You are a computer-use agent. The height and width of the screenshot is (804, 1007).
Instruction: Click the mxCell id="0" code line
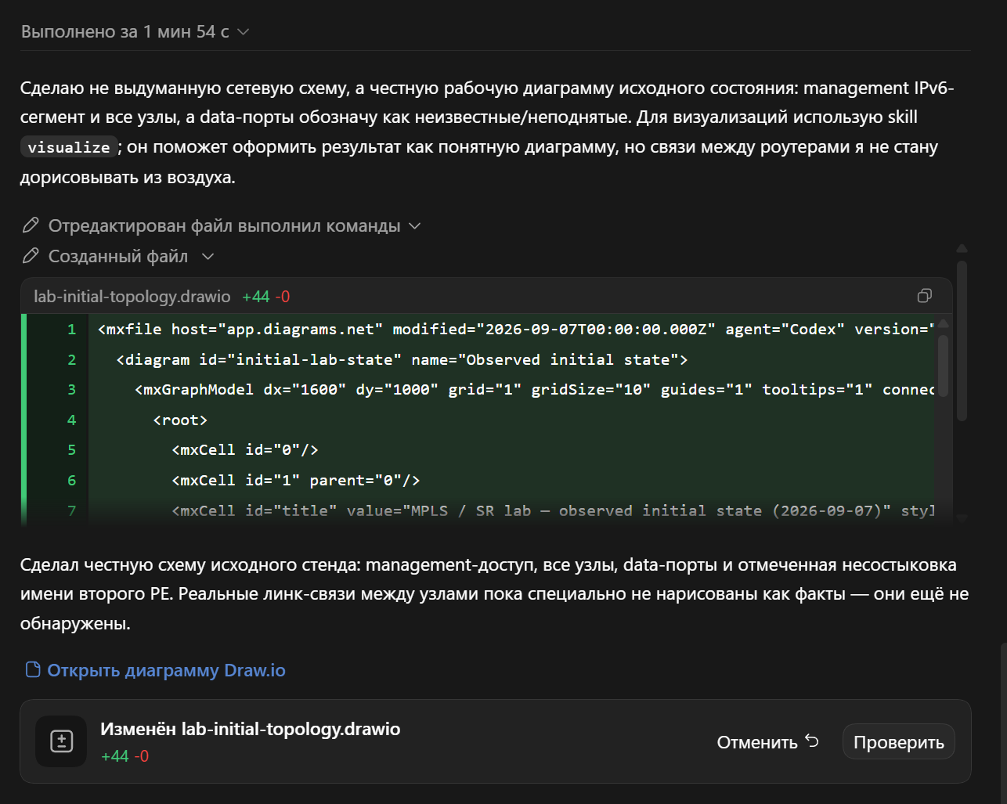[x=245, y=450]
